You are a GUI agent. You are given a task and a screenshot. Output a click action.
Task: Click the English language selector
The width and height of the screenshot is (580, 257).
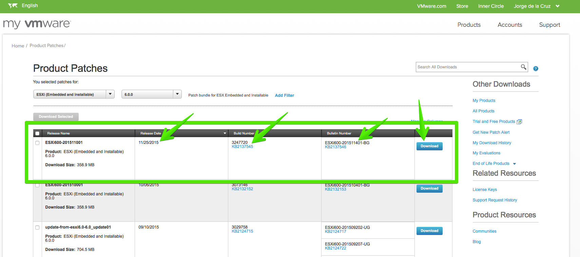pyautogui.click(x=30, y=5)
